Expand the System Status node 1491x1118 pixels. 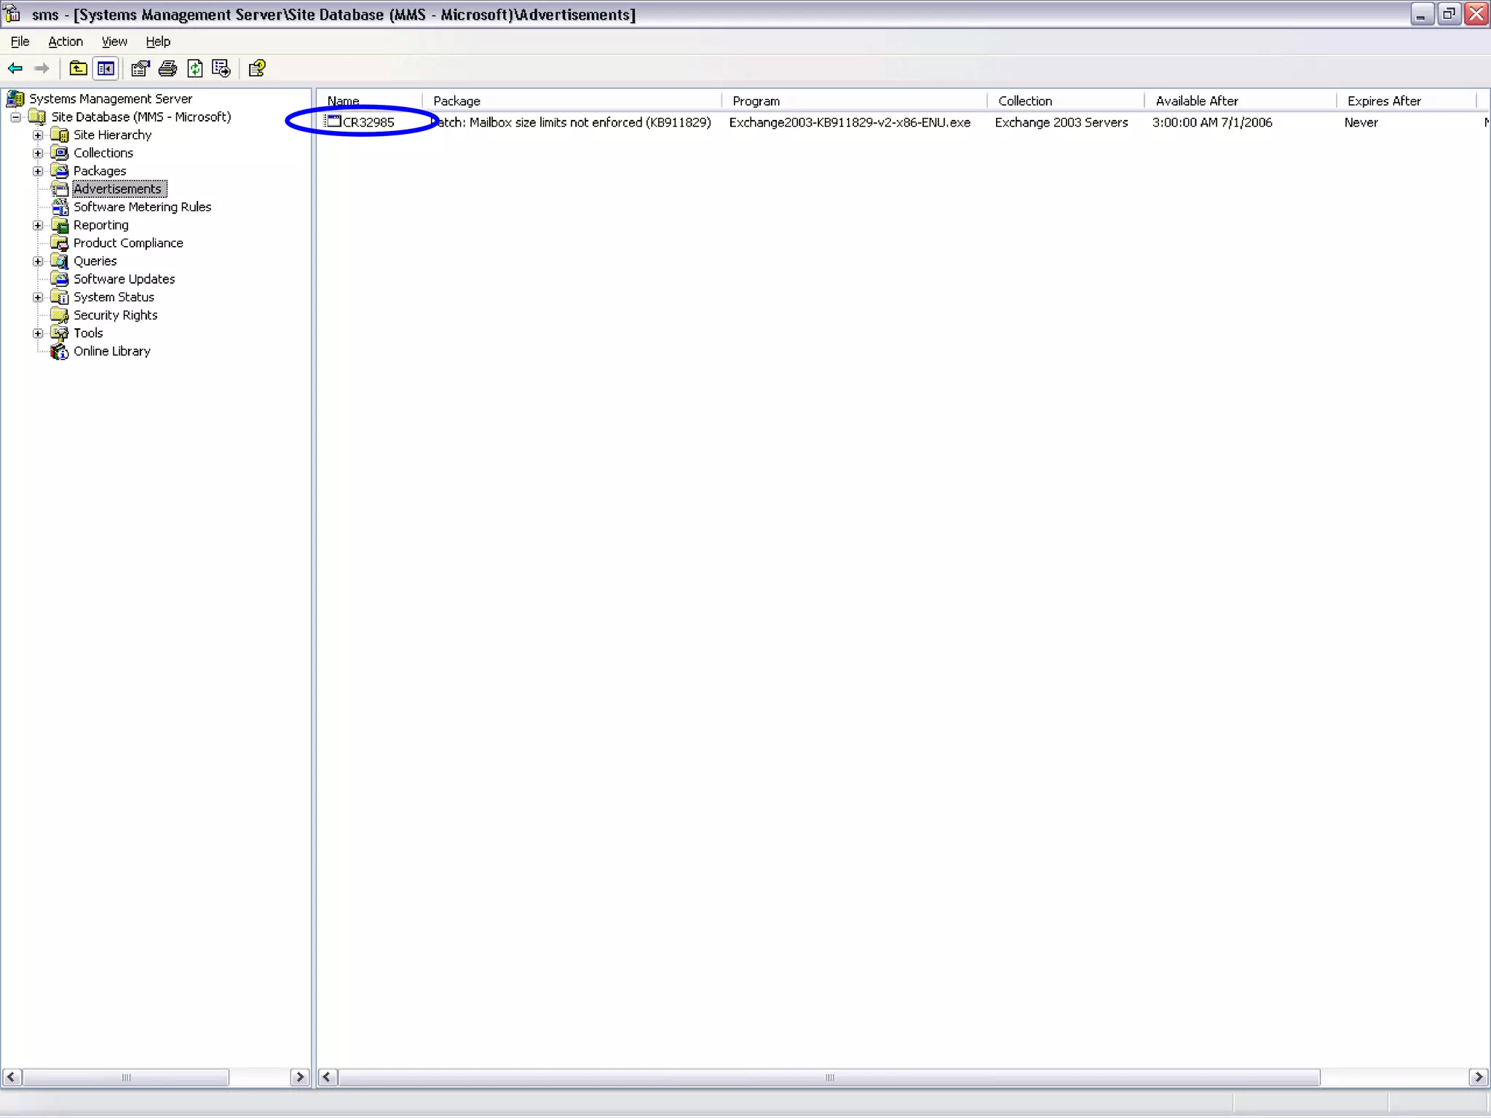click(x=38, y=297)
